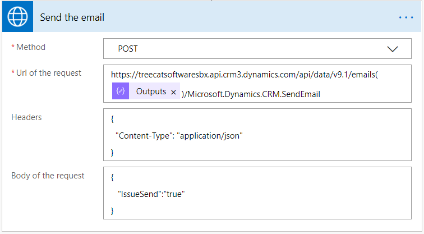Select the POST method field
The width and height of the screenshot is (424, 234).
257,49
